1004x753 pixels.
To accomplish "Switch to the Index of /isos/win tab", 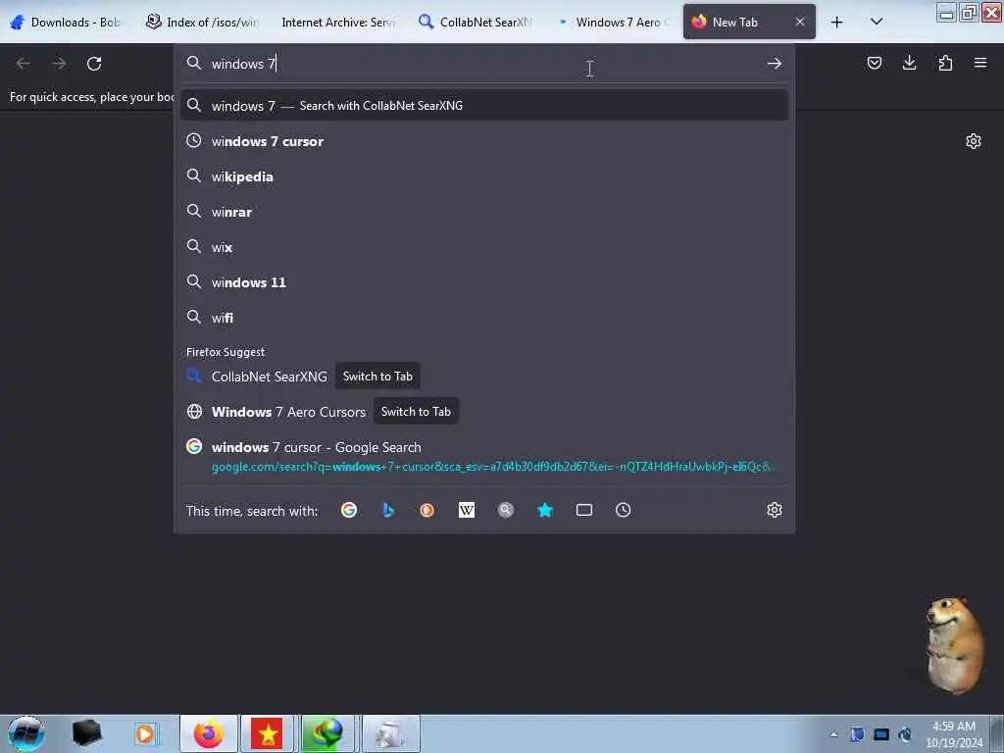I will 202,23.
